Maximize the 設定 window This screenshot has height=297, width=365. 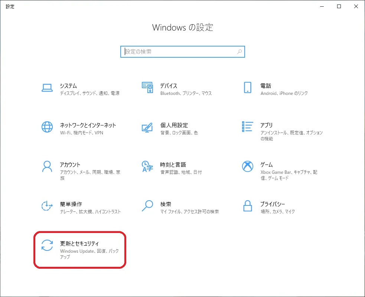point(339,6)
